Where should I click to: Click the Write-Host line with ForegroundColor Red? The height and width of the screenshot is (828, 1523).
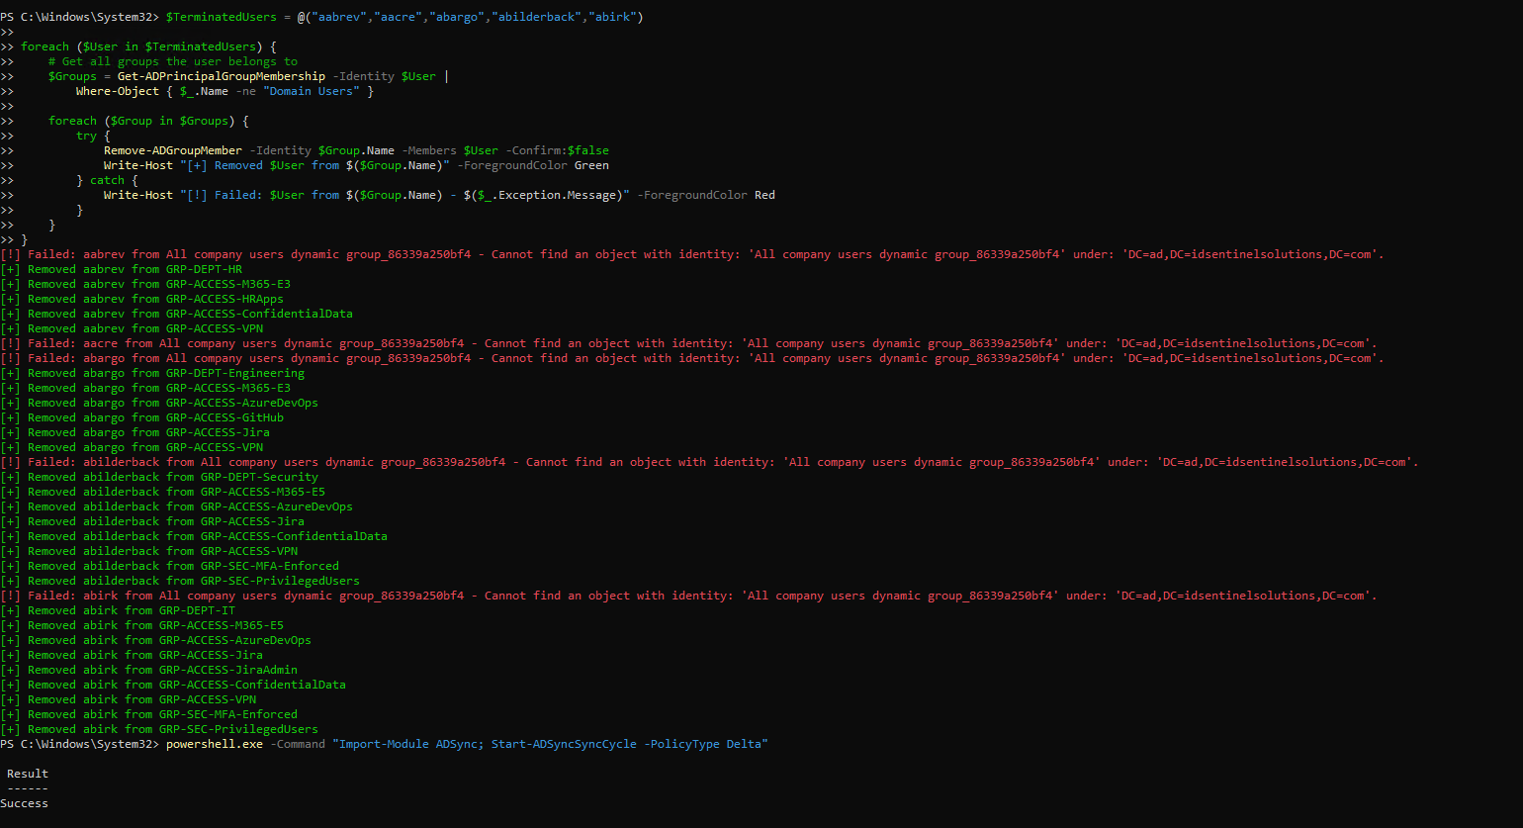click(439, 195)
